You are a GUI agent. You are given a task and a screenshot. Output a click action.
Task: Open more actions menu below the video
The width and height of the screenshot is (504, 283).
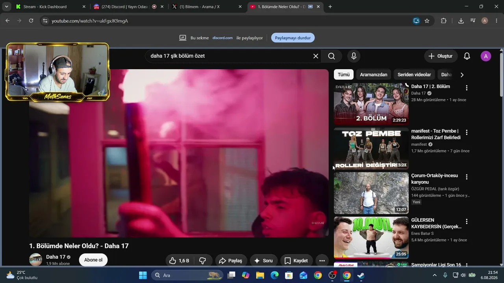tap(322, 261)
